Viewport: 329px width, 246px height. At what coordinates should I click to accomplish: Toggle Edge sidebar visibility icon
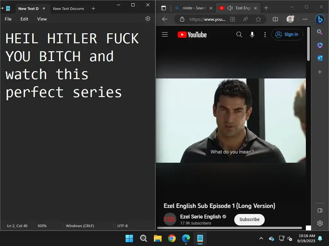tap(320, 210)
